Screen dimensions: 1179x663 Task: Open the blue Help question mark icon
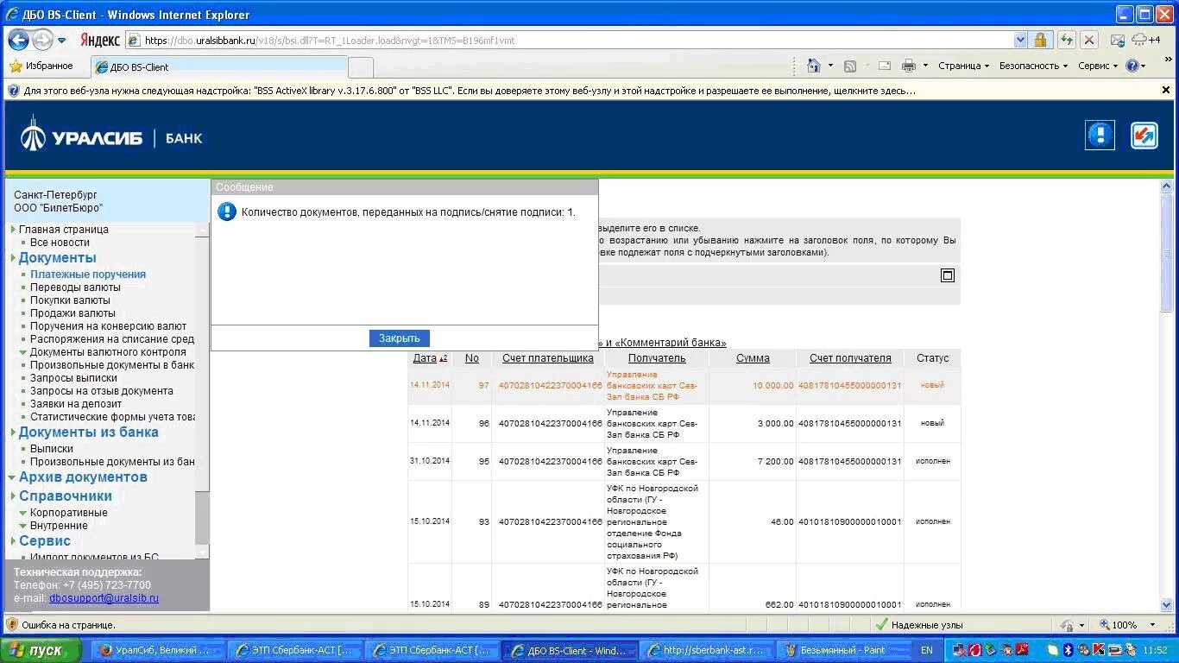[1132, 66]
